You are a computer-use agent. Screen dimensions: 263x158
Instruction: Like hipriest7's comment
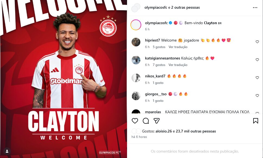click(257, 42)
